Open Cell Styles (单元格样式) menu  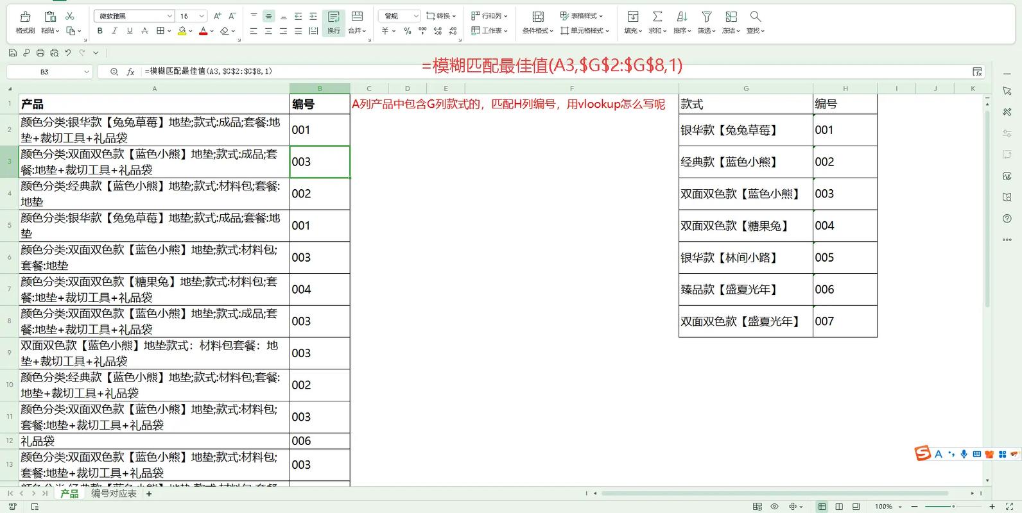click(584, 31)
